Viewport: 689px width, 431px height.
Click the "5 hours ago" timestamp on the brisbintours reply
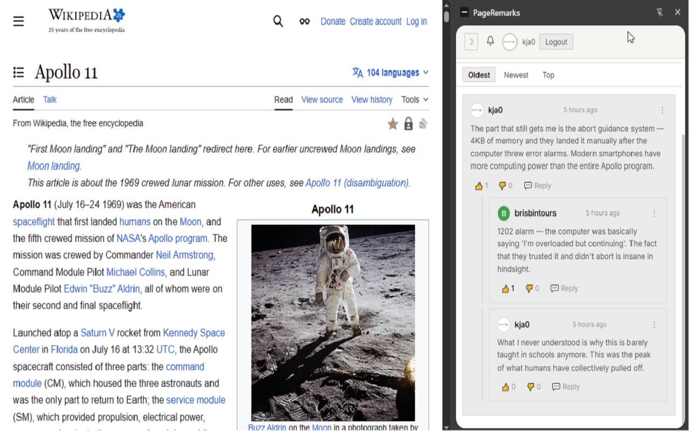coord(603,213)
